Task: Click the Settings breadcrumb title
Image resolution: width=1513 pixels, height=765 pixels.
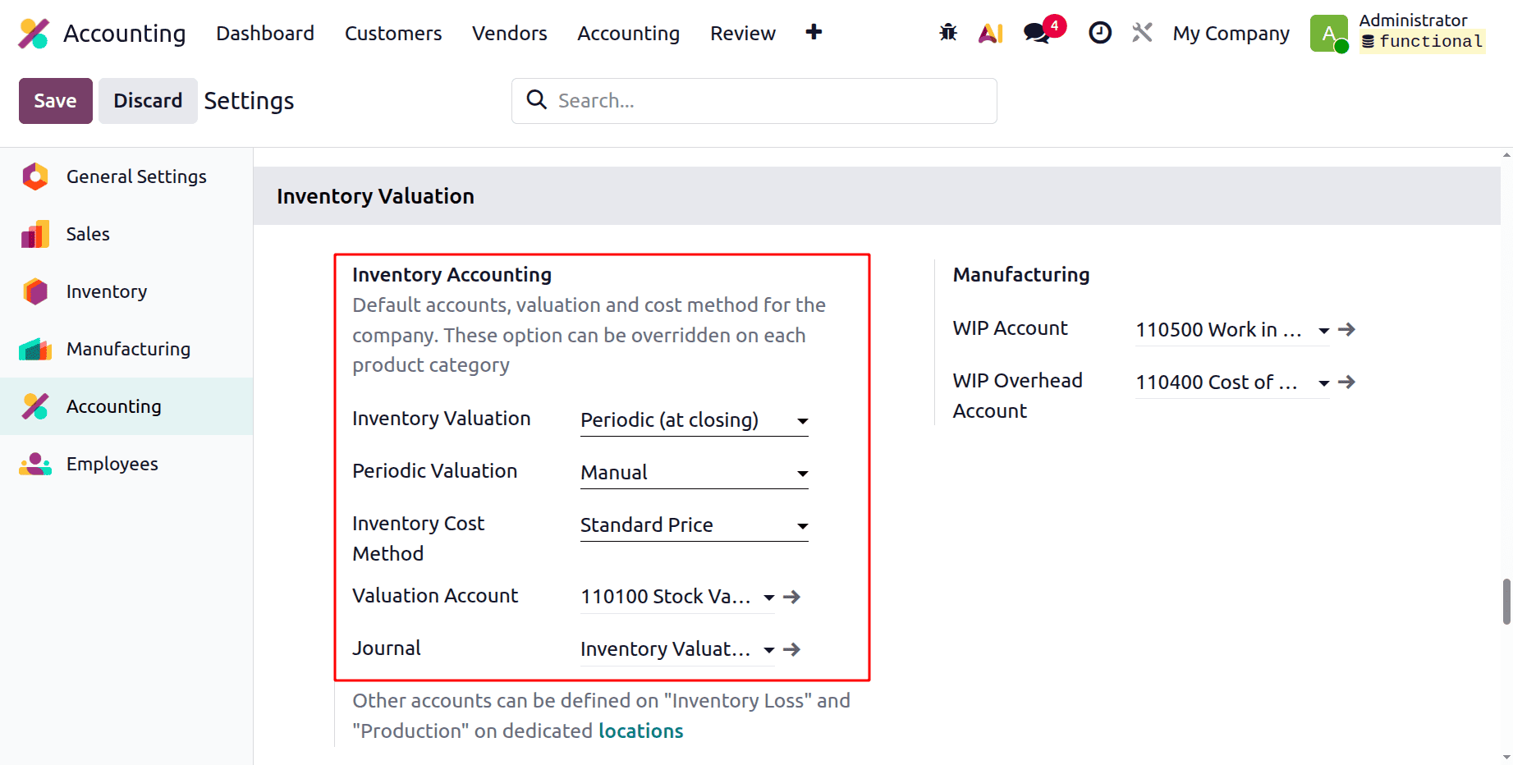Action: tap(249, 101)
